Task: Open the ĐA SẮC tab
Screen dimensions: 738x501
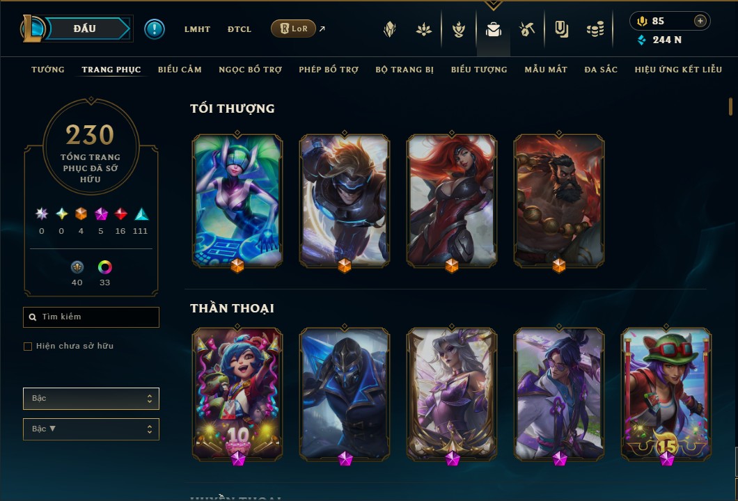Action: coord(601,70)
